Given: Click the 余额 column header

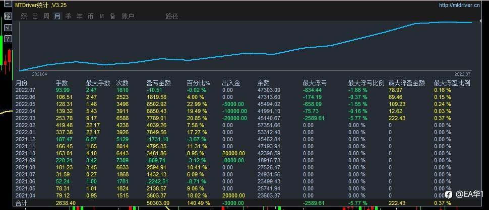Looking at the screenshot, I should [x=264, y=83].
